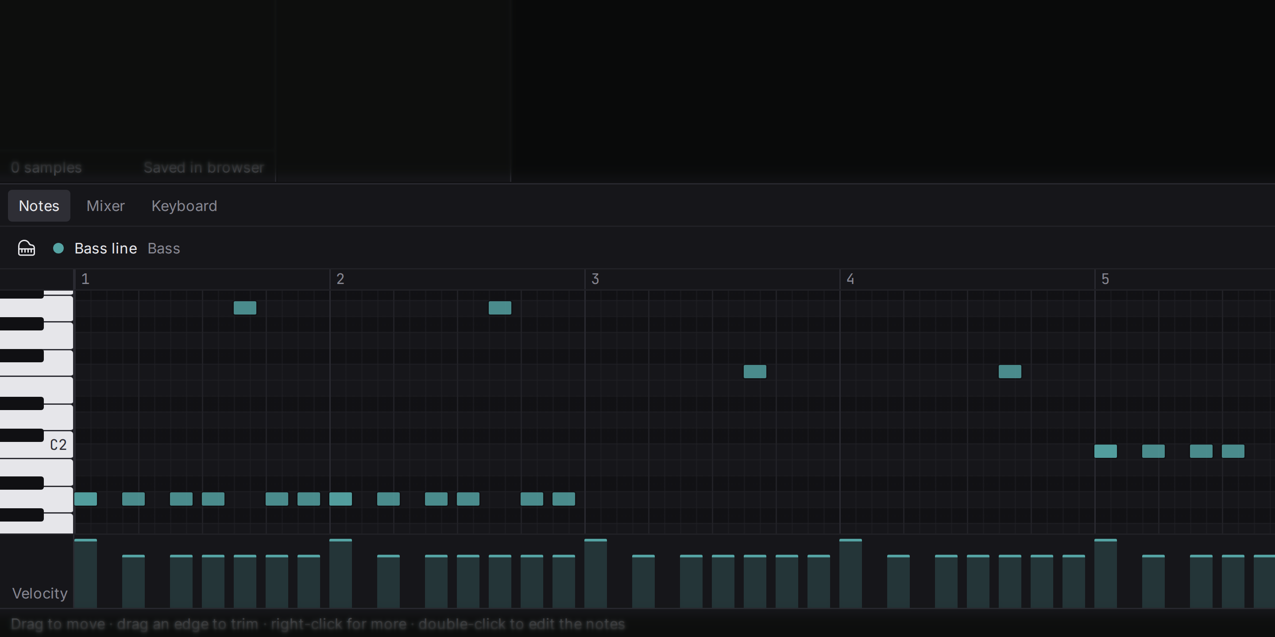Click bar 1 marker in the ruler
The height and width of the screenshot is (637, 1275).
(85, 279)
